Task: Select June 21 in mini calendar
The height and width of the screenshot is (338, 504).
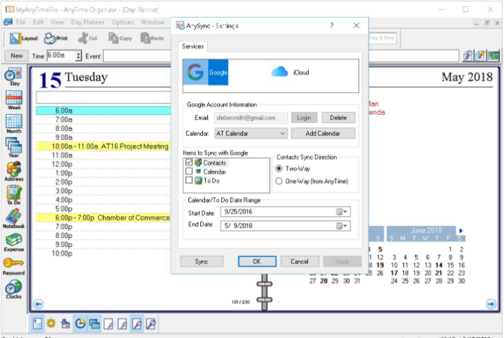Action: point(438,273)
